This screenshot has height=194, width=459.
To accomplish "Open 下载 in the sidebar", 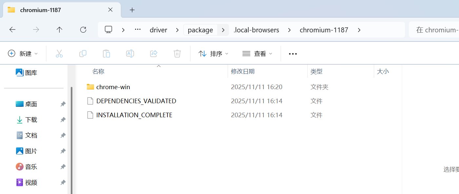I will point(27,120).
